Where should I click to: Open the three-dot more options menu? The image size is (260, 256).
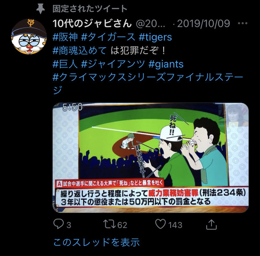point(243,23)
